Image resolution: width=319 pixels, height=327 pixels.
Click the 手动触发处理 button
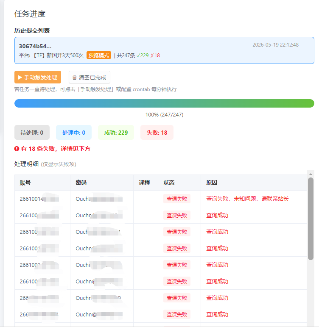pos(38,77)
